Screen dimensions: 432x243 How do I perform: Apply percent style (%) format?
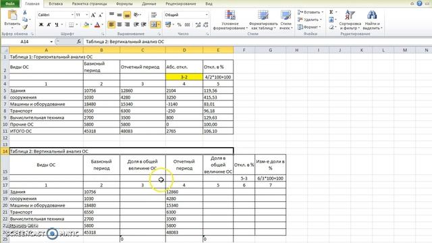pos(180,25)
